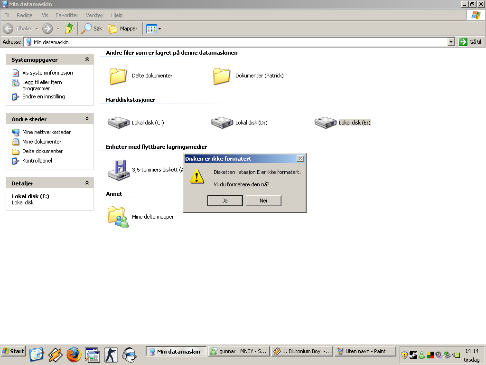Click the Gå til button
This screenshot has width=486, height=365.
(470, 42)
